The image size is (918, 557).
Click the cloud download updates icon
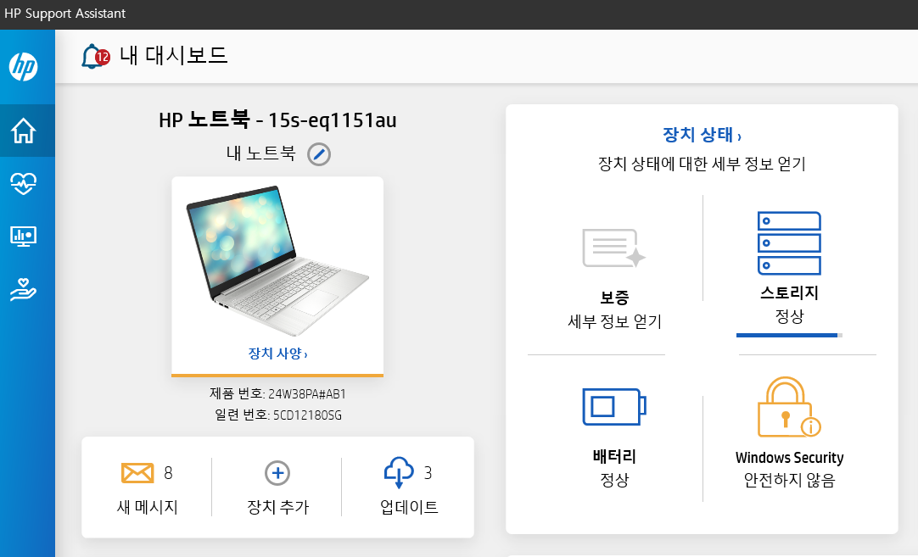point(399,472)
